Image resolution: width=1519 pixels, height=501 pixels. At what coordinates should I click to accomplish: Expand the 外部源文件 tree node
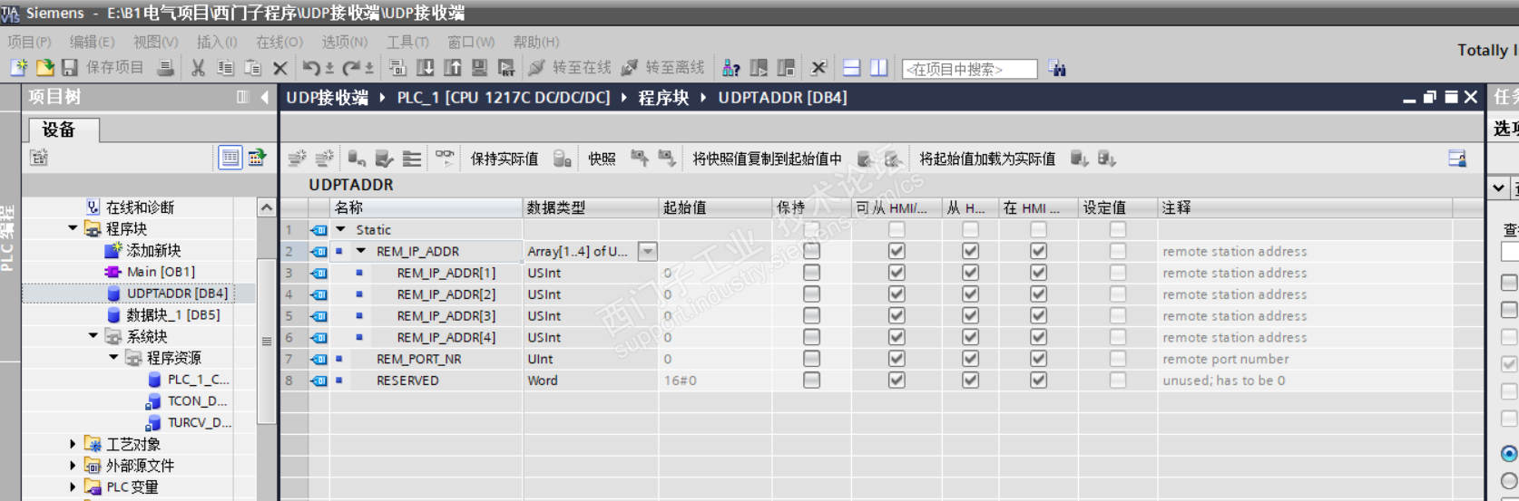click(x=73, y=465)
